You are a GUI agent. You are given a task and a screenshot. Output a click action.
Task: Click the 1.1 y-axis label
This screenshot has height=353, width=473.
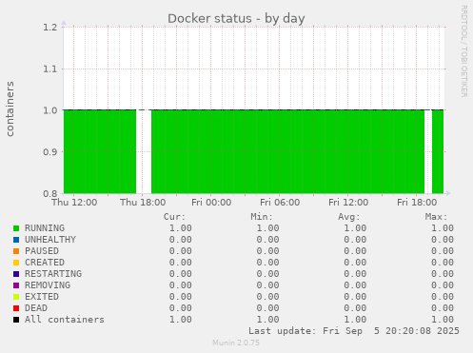click(x=50, y=69)
